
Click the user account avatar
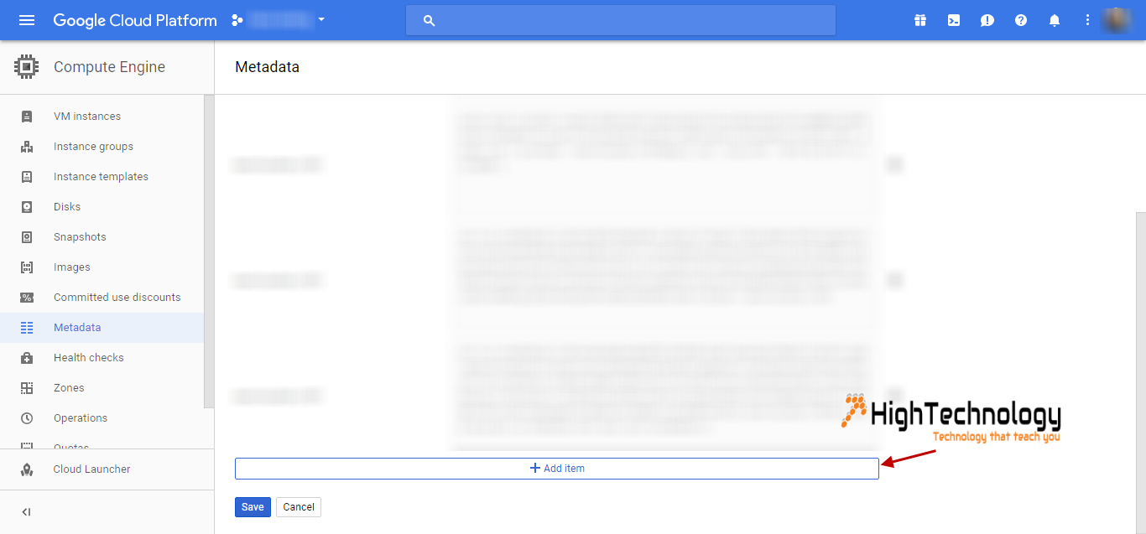click(x=1117, y=20)
